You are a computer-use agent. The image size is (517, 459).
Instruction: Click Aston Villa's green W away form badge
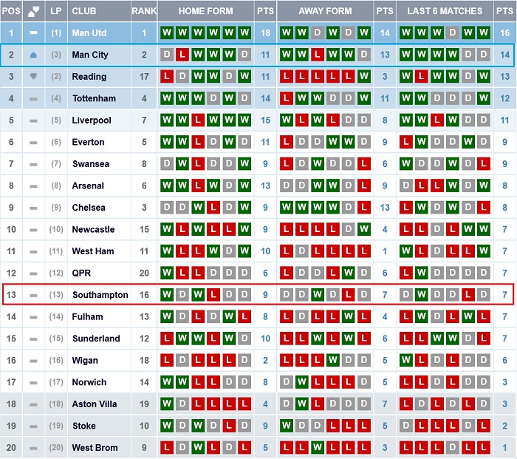click(x=301, y=404)
